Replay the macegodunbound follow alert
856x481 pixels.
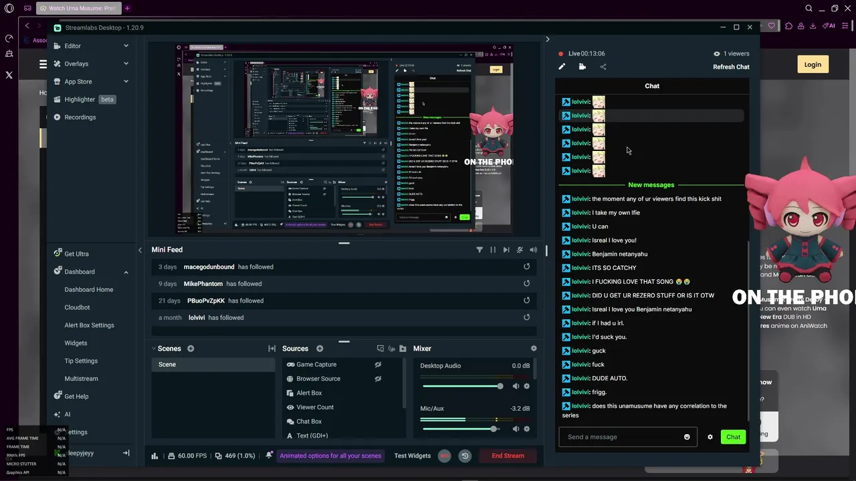click(526, 267)
